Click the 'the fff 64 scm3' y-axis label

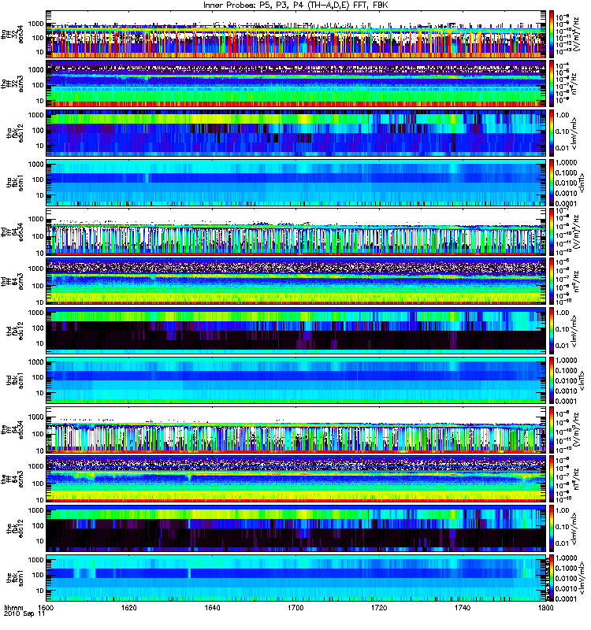click(12, 479)
